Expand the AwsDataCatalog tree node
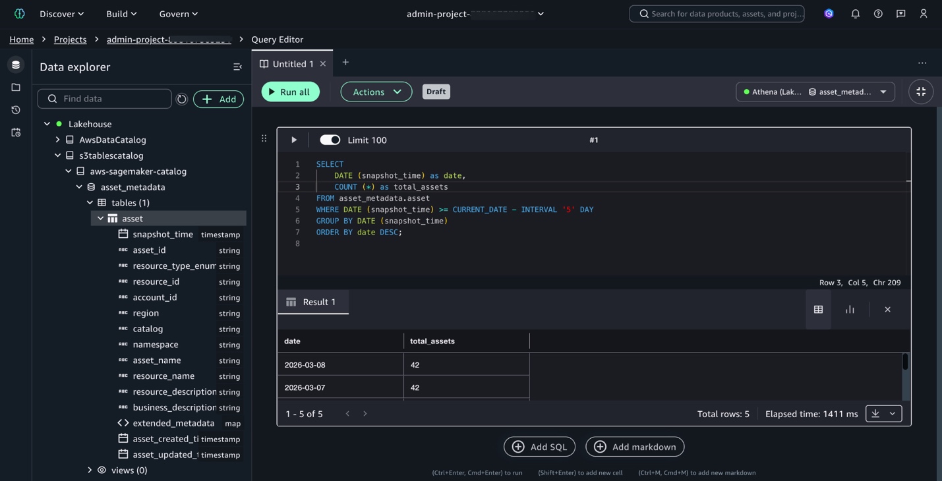 click(58, 140)
